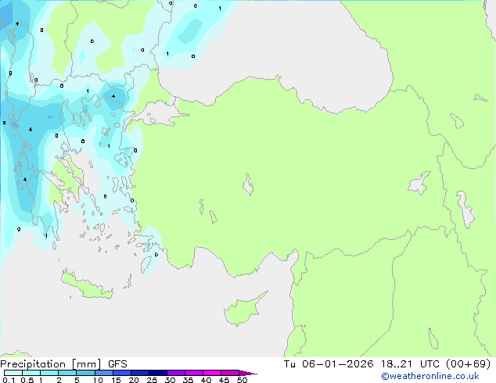Image resolution: width=496 pixels, height=383 pixels.
Task: Click the legend value label '50'
Action: 242,380
